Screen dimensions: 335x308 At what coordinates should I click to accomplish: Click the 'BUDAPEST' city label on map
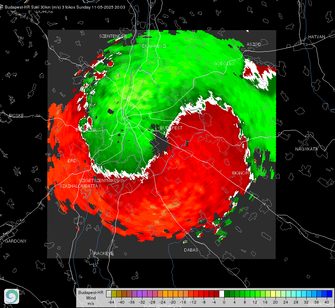click(171, 128)
